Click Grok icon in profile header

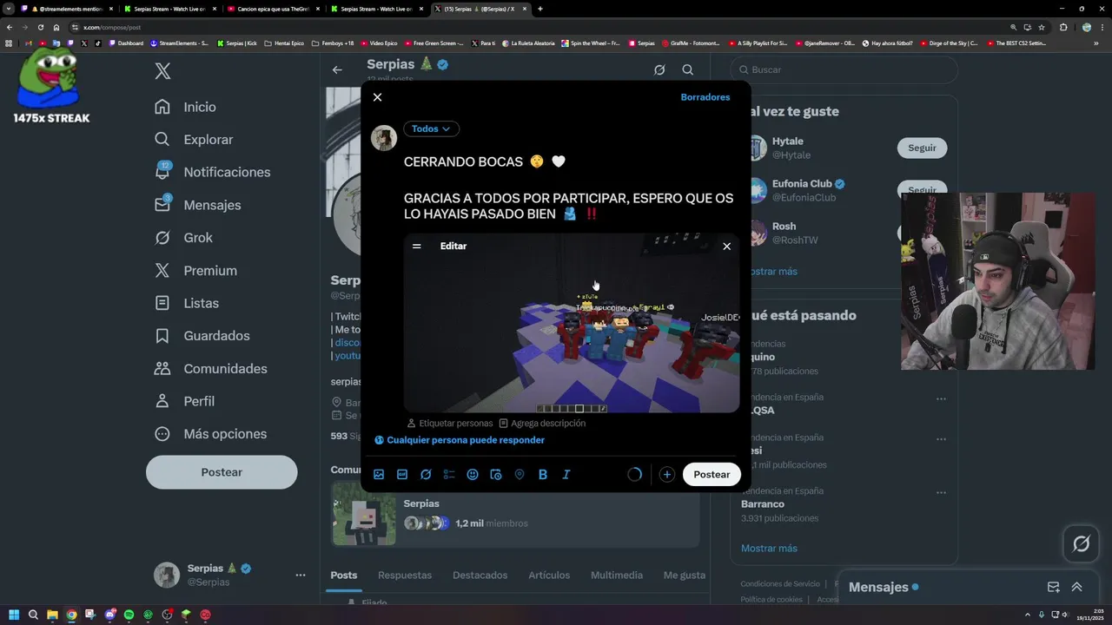tap(659, 70)
